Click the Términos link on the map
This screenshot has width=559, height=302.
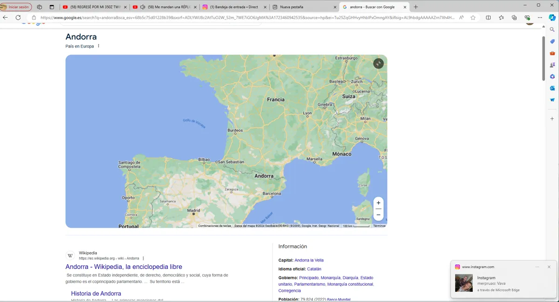(x=379, y=226)
